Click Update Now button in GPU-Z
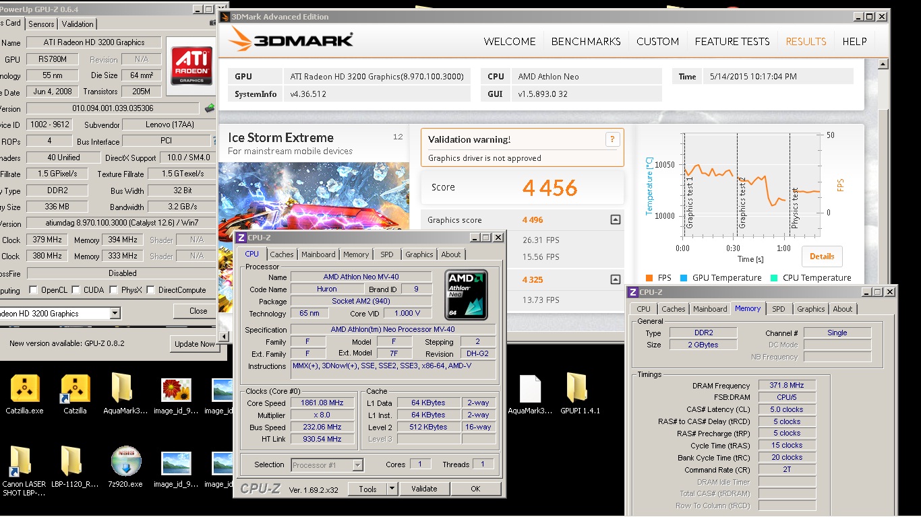 coord(195,344)
